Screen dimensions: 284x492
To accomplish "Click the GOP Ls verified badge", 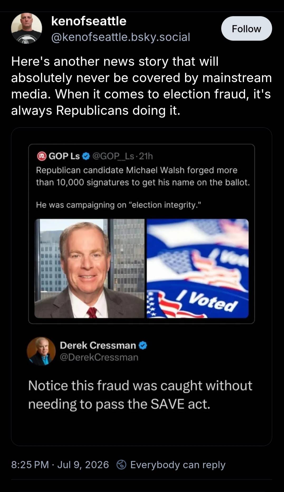I will (x=86, y=156).
